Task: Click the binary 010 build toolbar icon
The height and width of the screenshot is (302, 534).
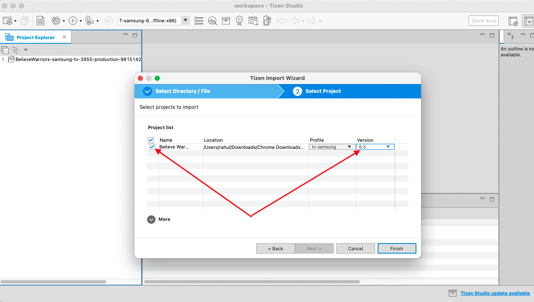Action: (40, 21)
